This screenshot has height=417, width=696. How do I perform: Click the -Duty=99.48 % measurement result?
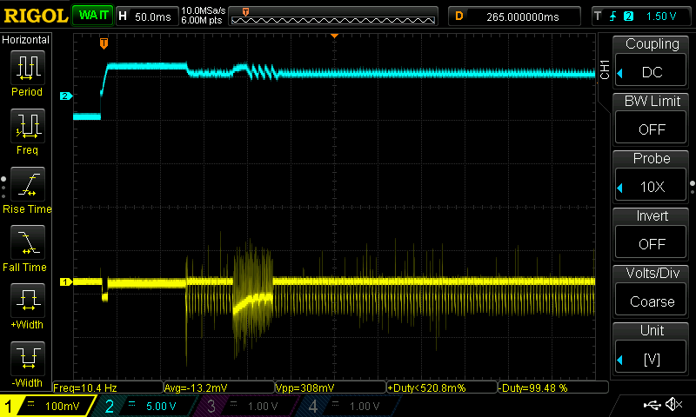tap(553, 387)
